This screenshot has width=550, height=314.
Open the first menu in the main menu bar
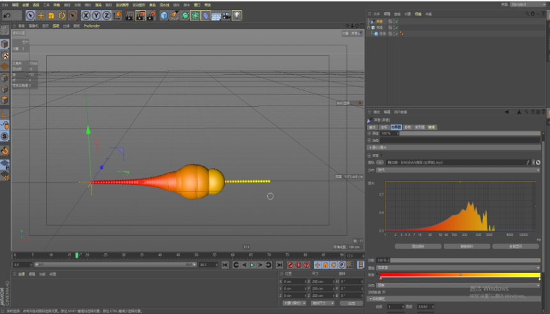[x=4, y=5]
